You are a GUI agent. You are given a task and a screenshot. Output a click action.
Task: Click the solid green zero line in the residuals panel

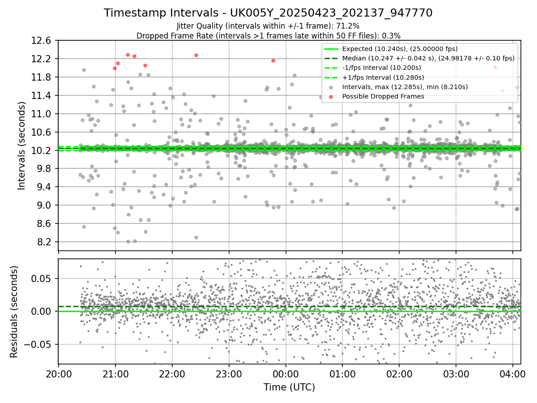[x=289, y=311]
